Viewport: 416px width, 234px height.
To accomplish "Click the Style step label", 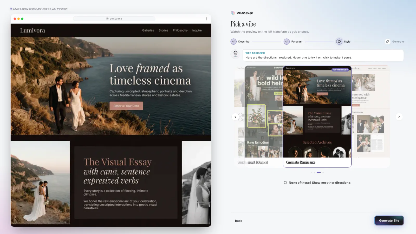I will 347,42.
